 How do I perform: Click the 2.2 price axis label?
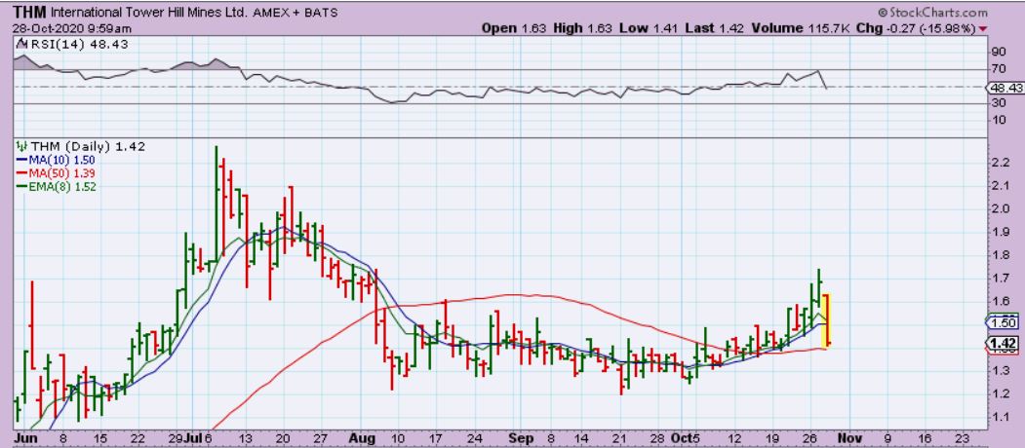coord(1000,163)
